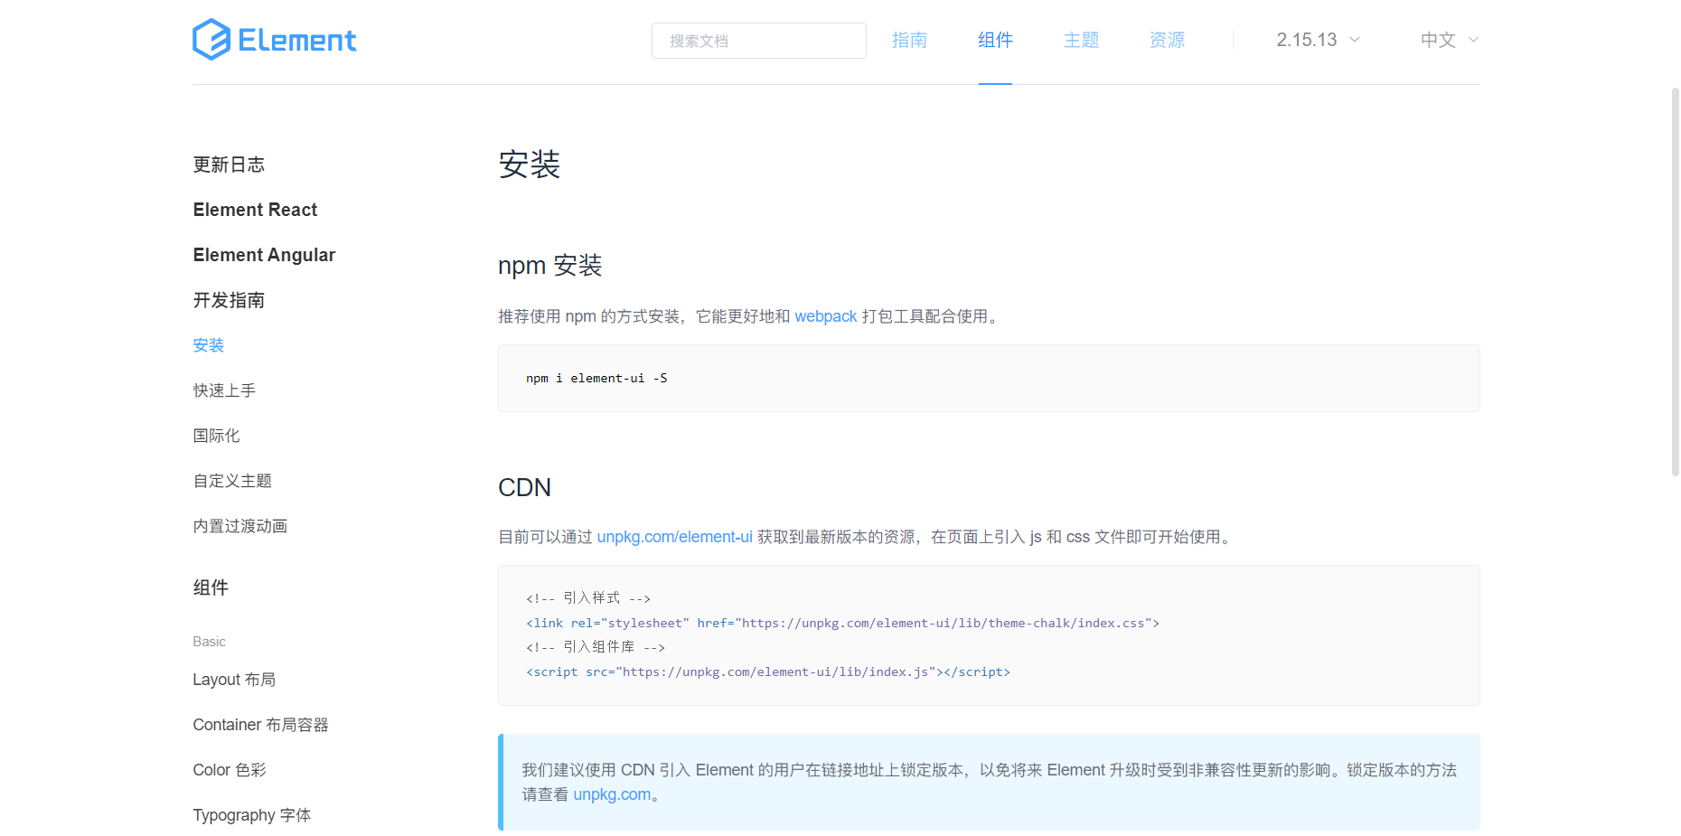Click the 搜索文档 search input field
Image resolution: width=1681 pixels, height=836 pixels.
pos(758,41)
